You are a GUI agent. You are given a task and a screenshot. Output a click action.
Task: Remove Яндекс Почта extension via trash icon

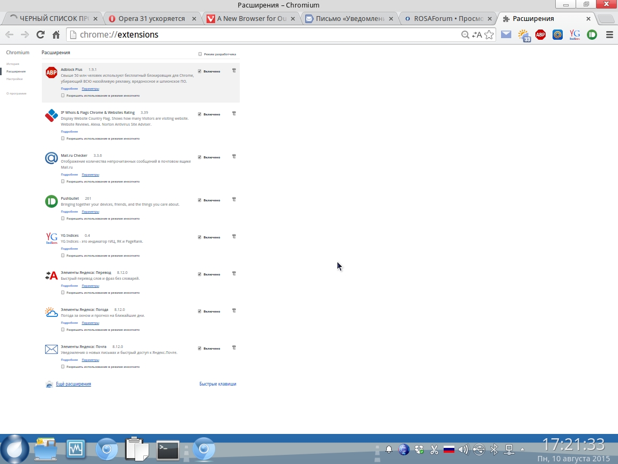(234, 348)
